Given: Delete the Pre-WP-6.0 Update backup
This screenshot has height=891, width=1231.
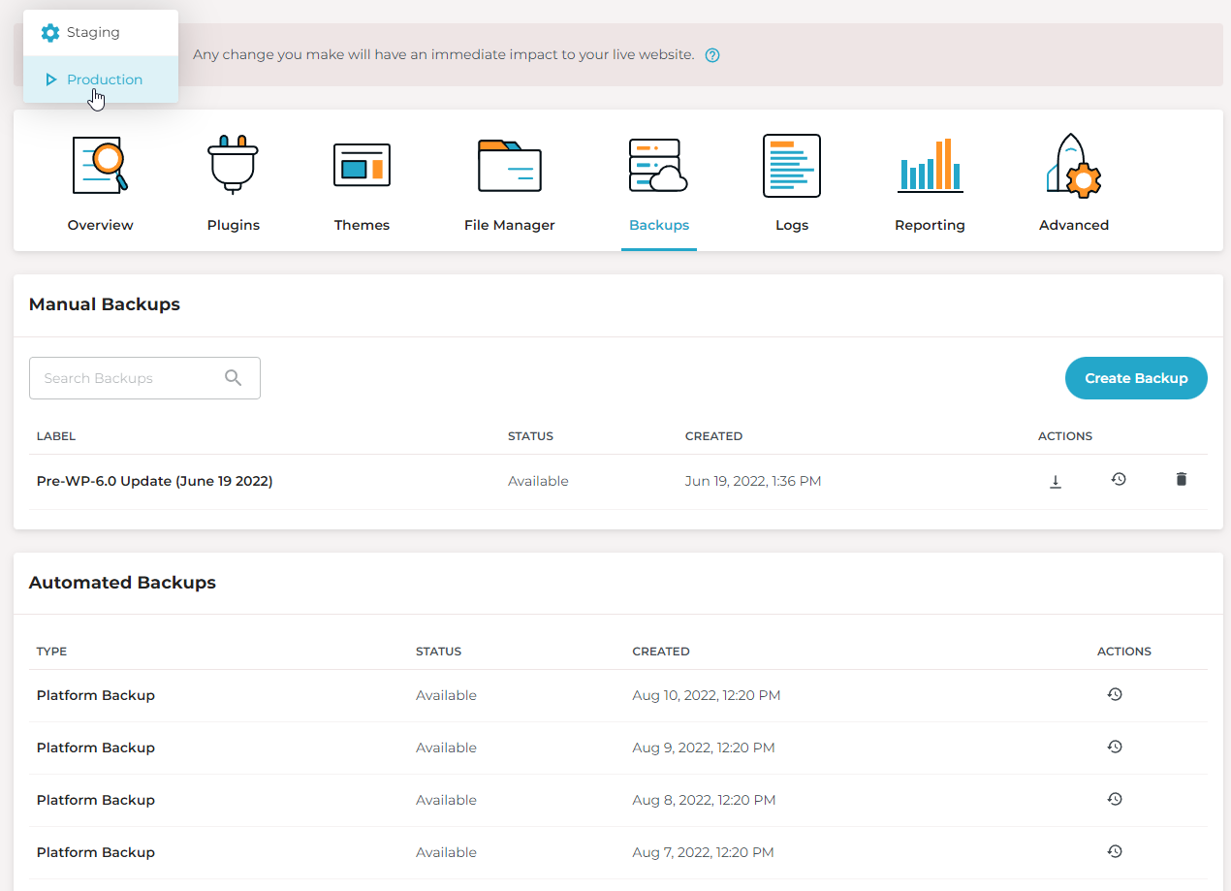Looking at the screenshot, I should (1181, 479).
